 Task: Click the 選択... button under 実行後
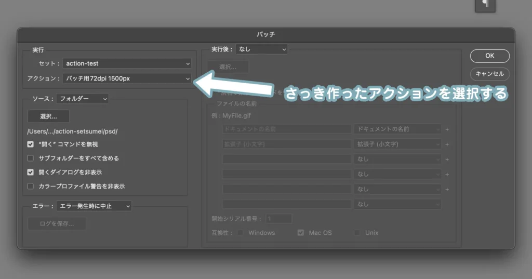pyautogui.click(x=228, y=67)
